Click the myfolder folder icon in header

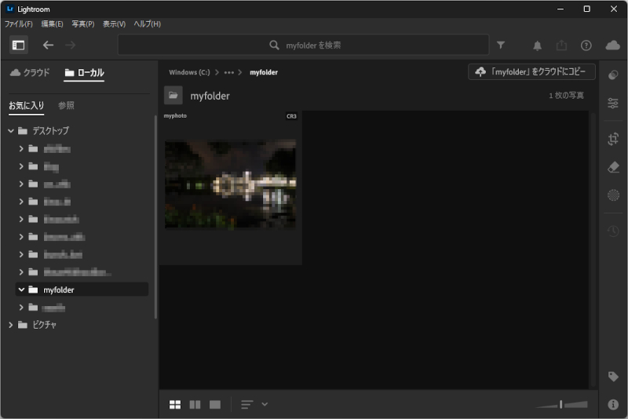pos(173,95)
